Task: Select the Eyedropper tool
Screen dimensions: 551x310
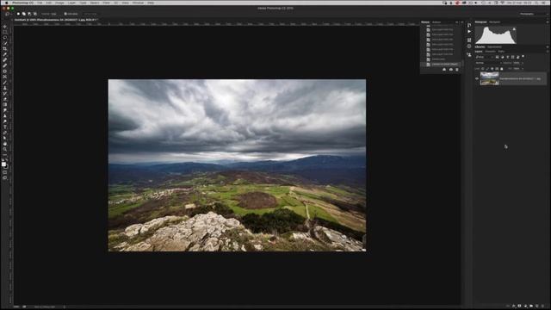Action: [5, 54]
